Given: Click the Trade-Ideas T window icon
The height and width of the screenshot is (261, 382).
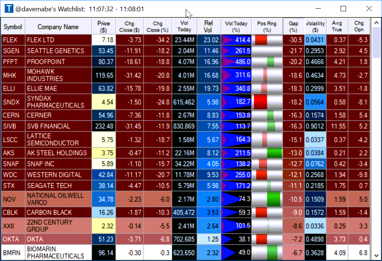Looking at the screenshot, I should pyautogui.click(x=9, y=8).
